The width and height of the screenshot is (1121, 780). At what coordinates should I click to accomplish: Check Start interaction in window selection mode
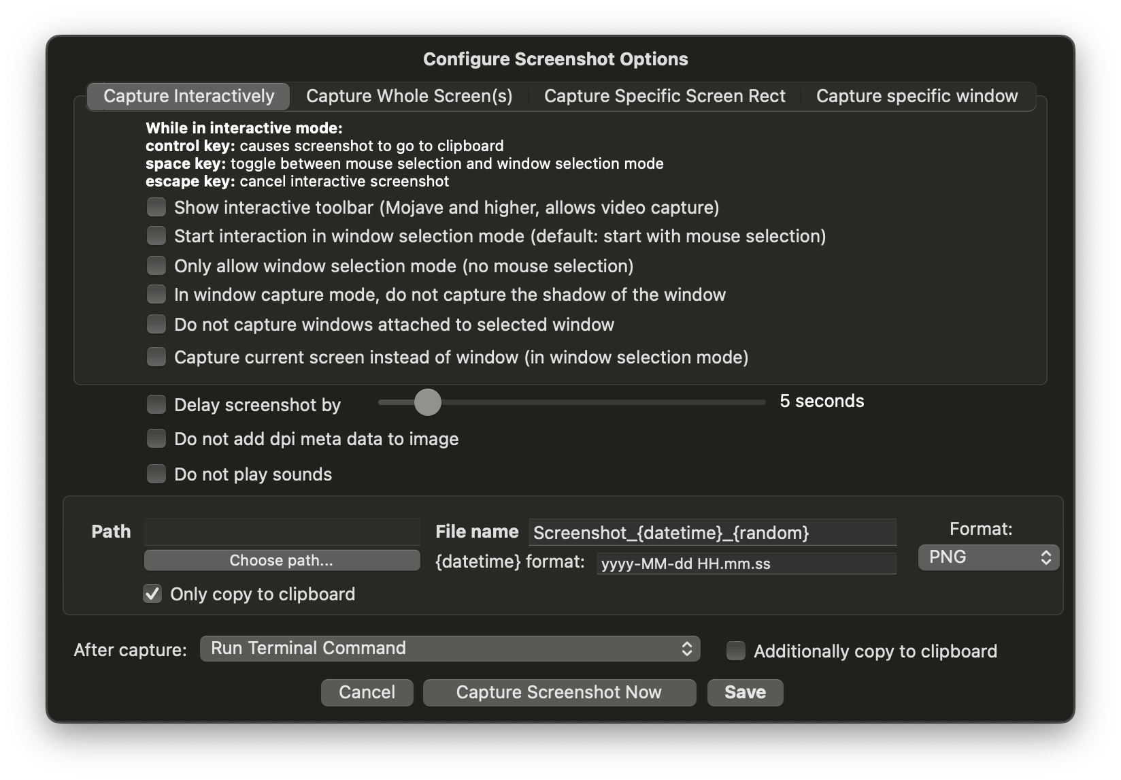156,236
